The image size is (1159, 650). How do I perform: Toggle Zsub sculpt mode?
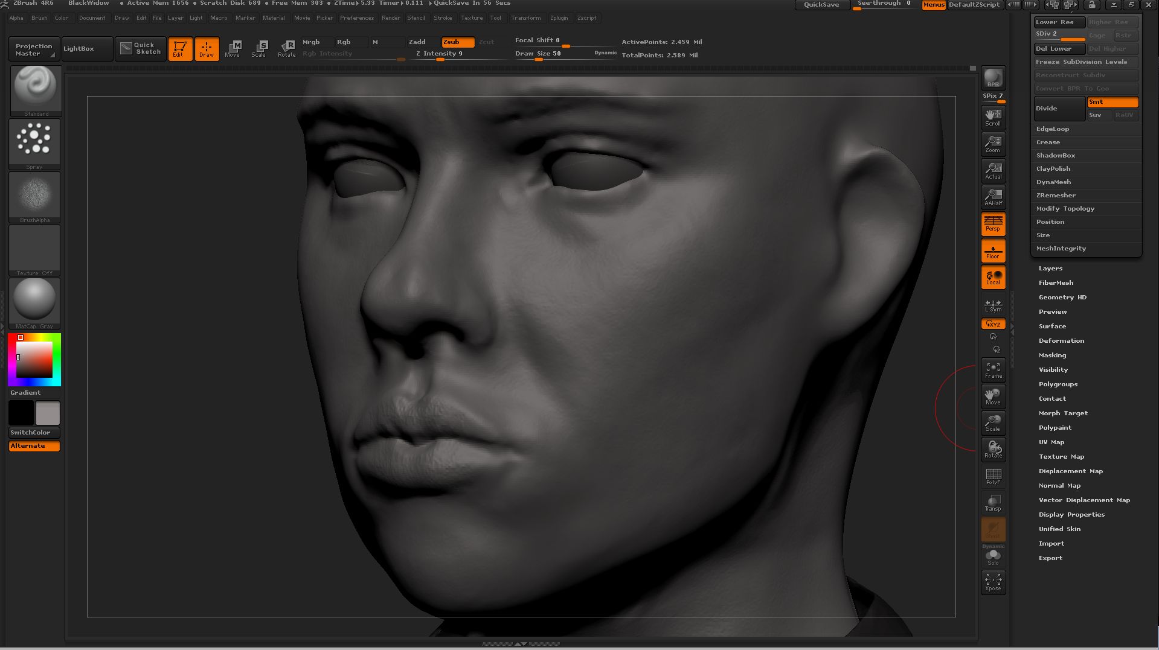click(x=457, y=42)
